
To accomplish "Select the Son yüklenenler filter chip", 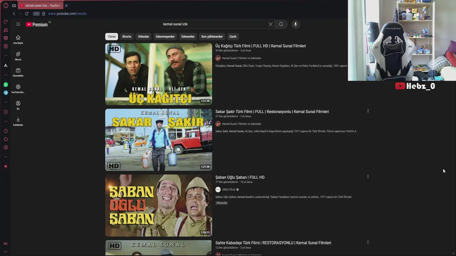I will (212, 37).
